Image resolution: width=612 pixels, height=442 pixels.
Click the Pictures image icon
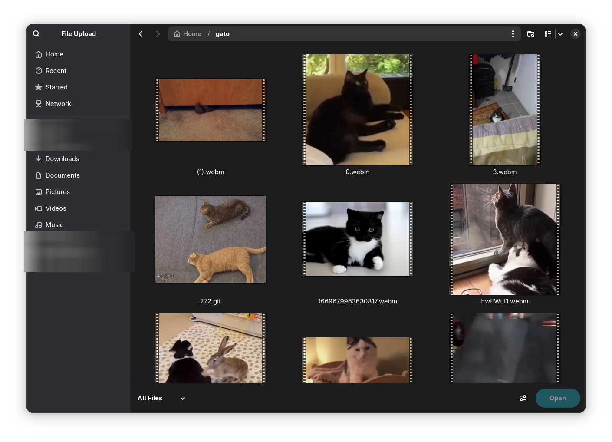[x=39, y=192]
